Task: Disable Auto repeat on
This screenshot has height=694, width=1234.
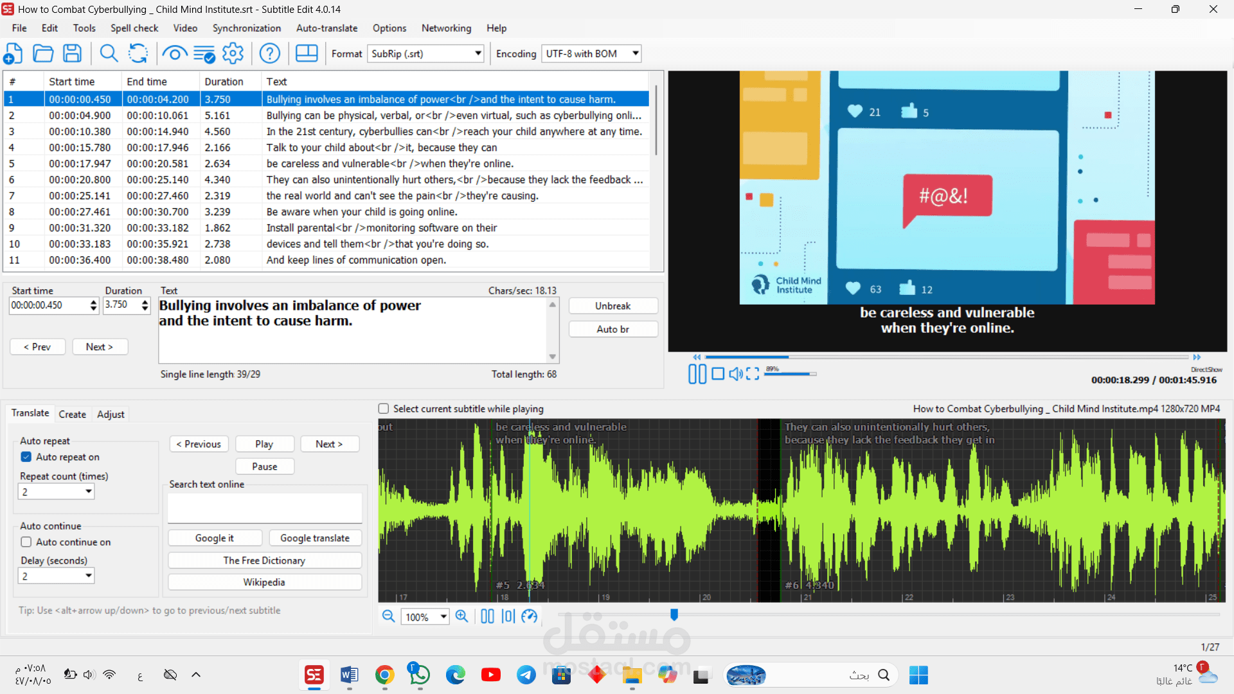Action: 26,457
